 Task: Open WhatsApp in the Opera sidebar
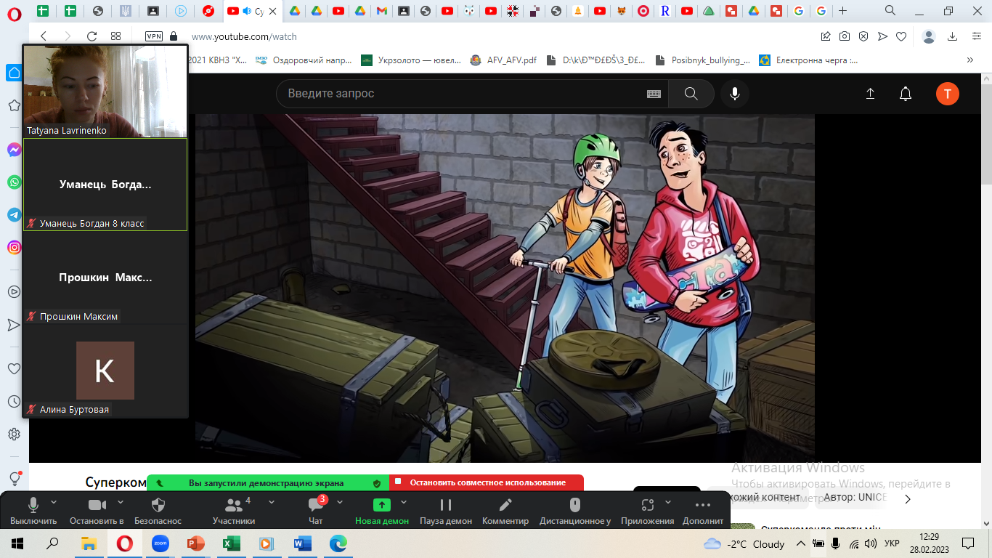(x=14, y=182)
